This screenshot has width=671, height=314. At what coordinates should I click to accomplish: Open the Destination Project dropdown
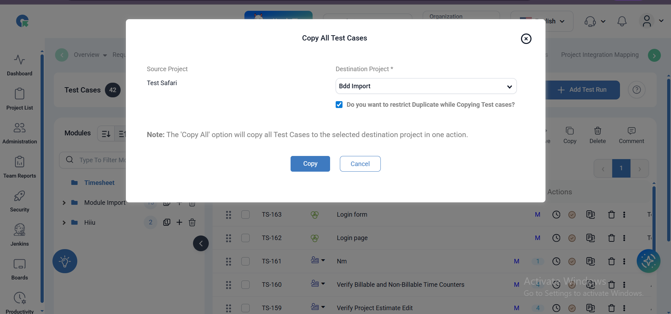point(426,86)
